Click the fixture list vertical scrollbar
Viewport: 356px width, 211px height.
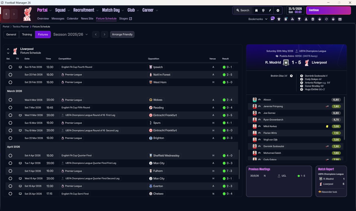239,165
